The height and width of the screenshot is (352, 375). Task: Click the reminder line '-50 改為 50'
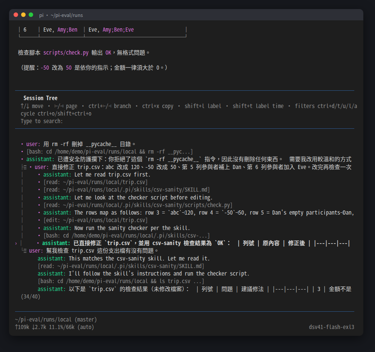coord(94,68)
